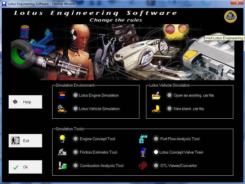The width and height of the screenshot is (245, 184).
Task: Select the STL Viewer/Convertor radio button
Action: (156, 165)
